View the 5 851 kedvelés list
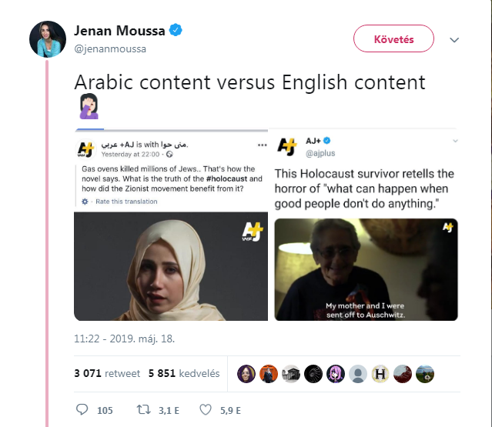The width and height of the screenshot is (492, 427). (x=184, y=373)
